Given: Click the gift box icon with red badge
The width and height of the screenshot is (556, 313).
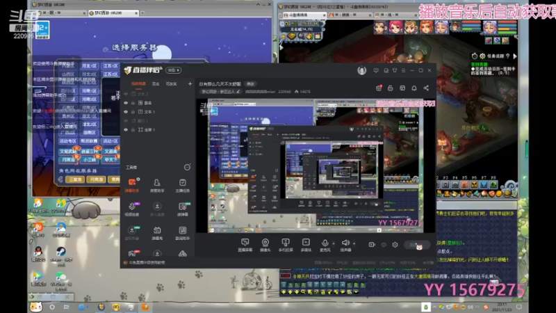Looking at the screenshot, I should tap(379, 88).
